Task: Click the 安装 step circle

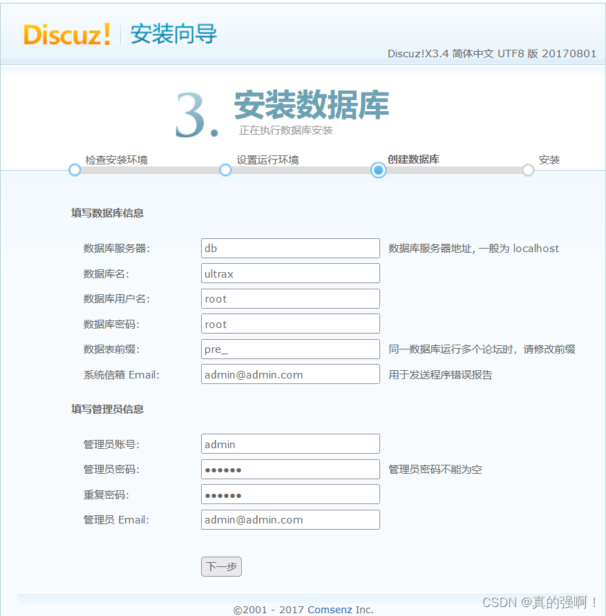Action: click(x=528, y=170)
